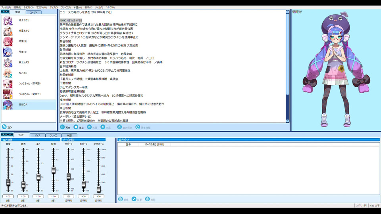Click the 朝日新聞 line in editor

(x=65, y=41)
